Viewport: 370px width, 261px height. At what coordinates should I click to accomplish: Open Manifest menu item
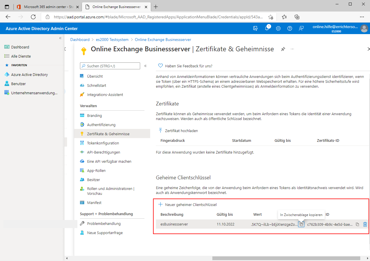(x=94, y=203)
